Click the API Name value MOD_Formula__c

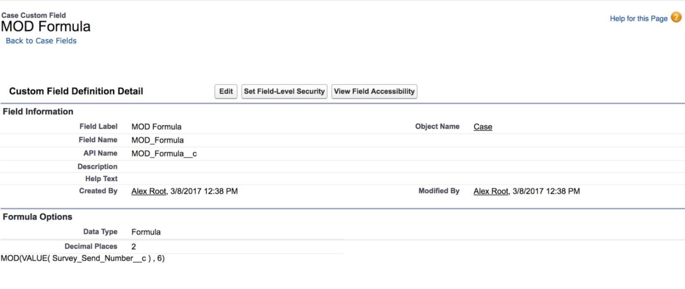(x=164, y=154)
